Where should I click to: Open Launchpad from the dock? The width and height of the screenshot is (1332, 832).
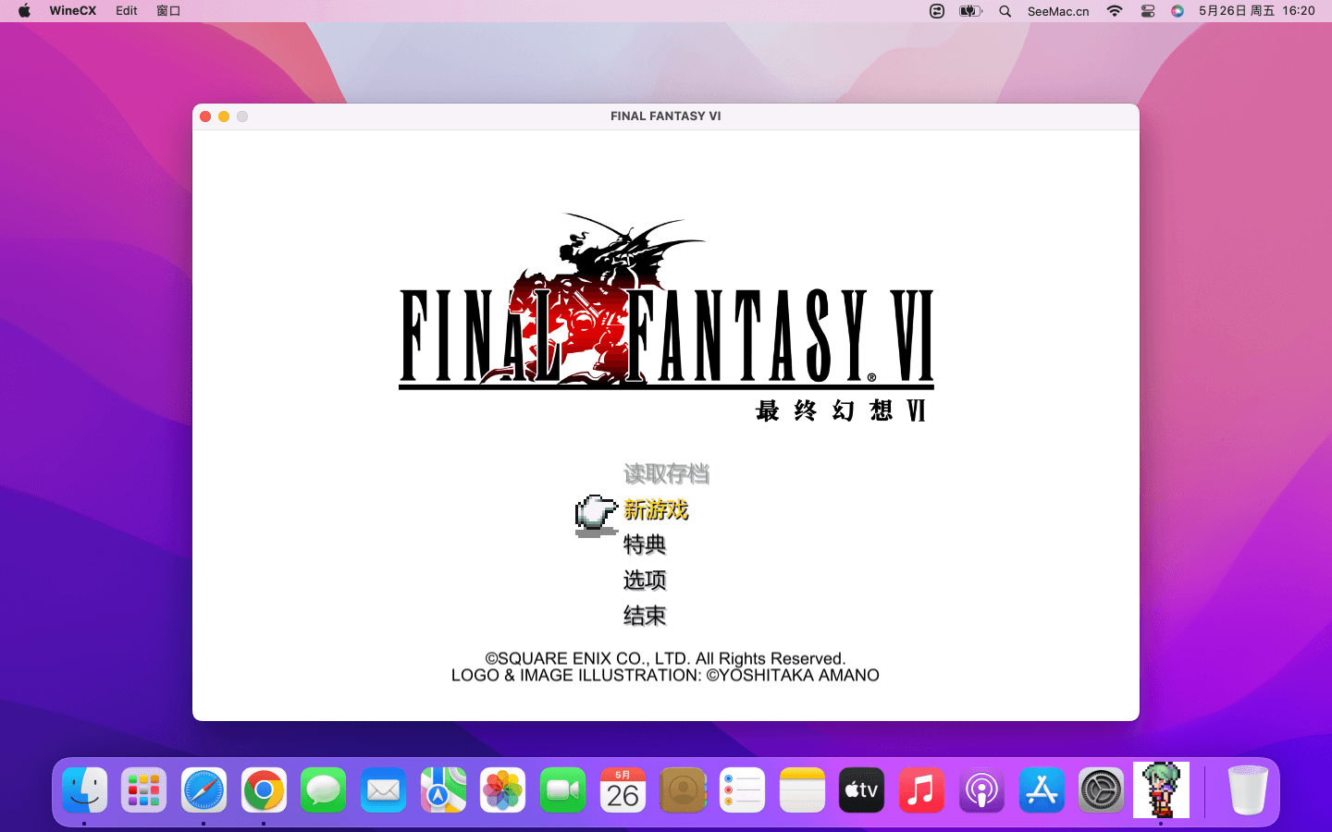coord(144,790)
